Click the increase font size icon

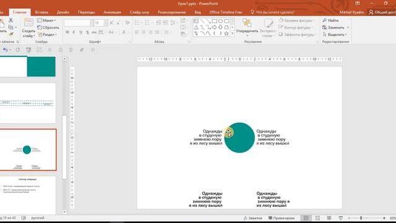point(111,23)
